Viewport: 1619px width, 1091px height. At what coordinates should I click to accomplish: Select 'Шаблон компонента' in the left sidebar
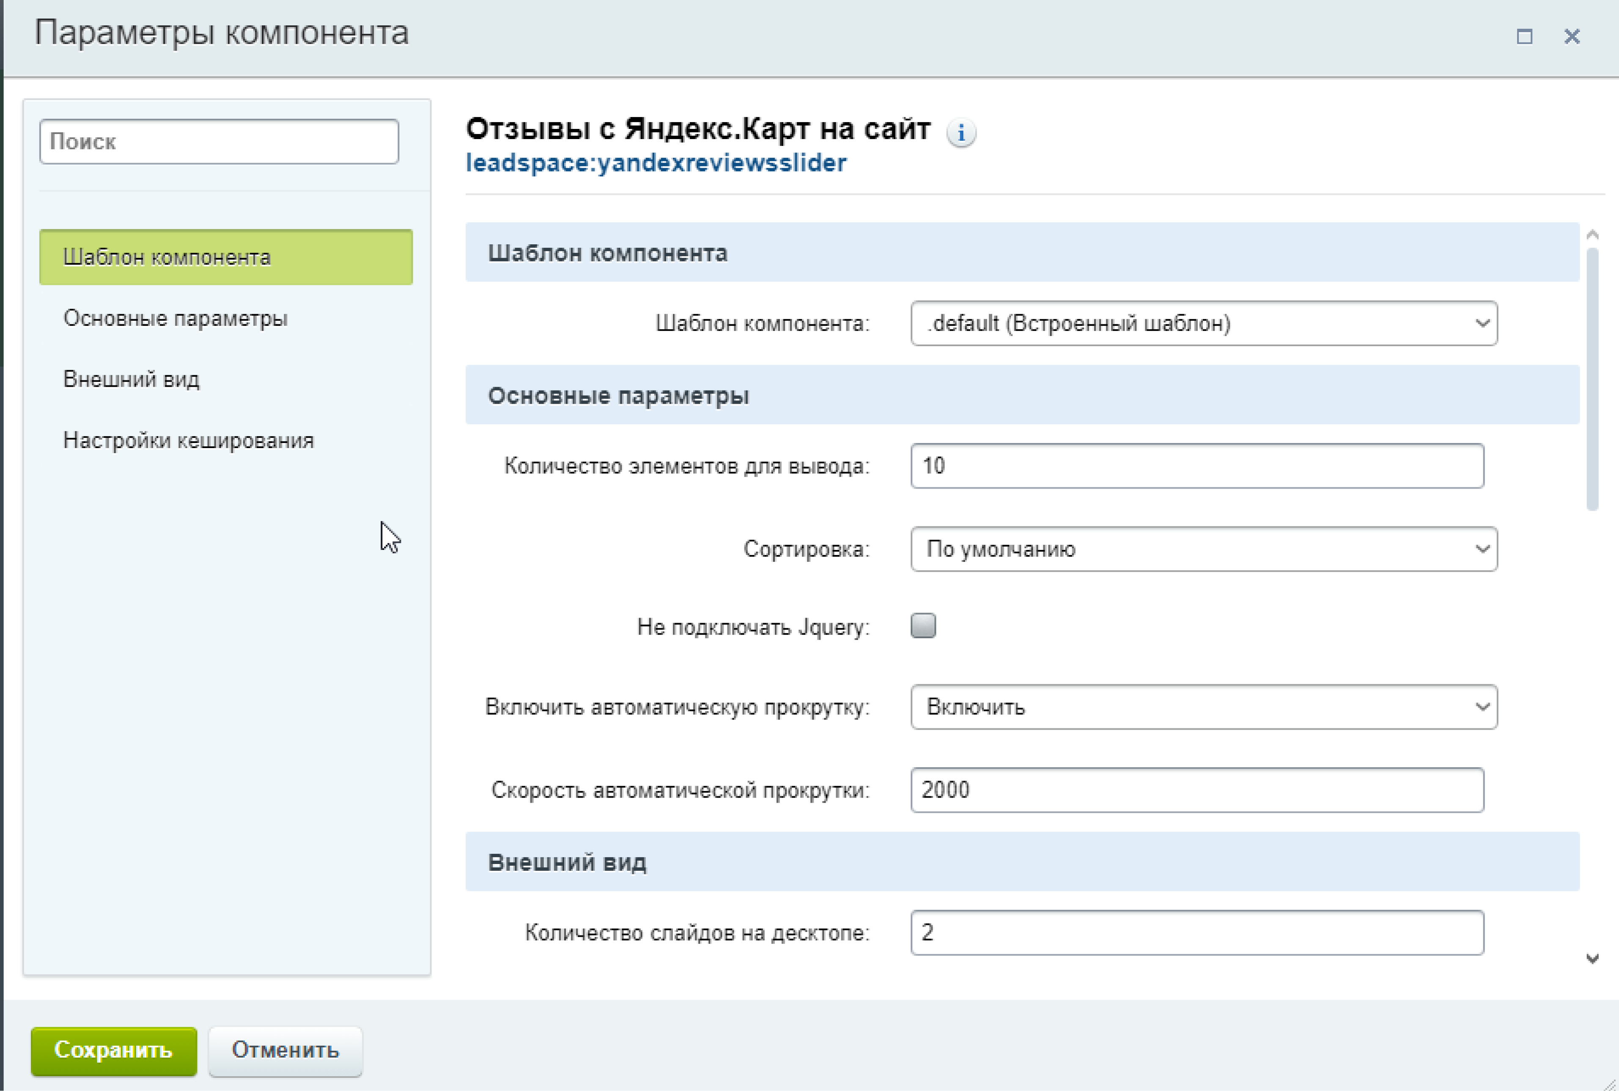pos(225,257)
